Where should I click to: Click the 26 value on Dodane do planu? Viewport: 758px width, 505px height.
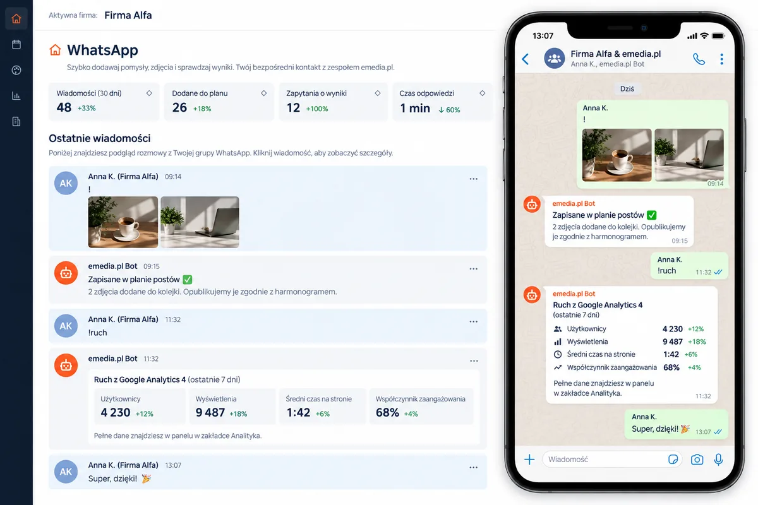tap(179, 107)
